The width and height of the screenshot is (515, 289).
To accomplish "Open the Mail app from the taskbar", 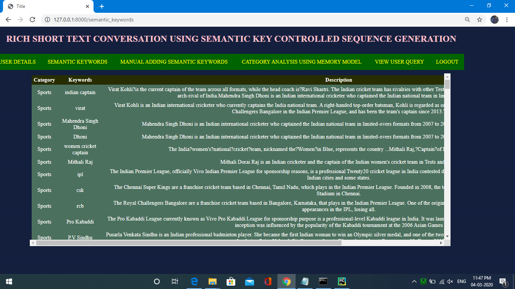I will point(249,281).
